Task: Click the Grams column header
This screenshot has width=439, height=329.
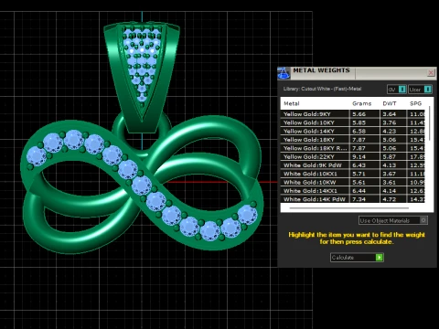Action: pos(361,103)
